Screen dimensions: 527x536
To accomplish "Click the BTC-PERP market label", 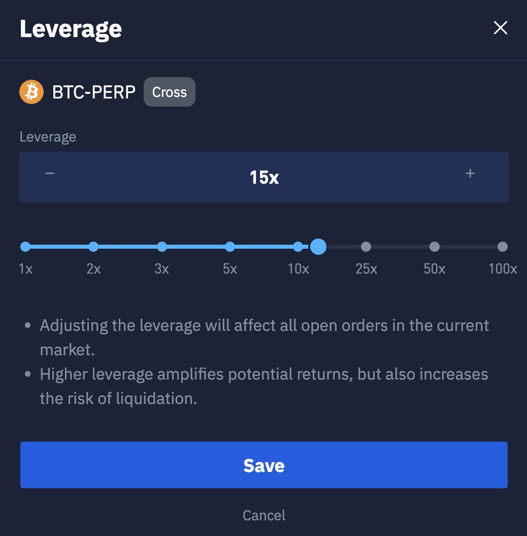I will (x=94, y=92).
